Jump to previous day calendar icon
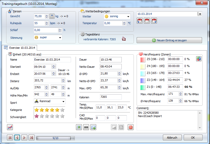The width and height of the screenshot is (210, 144). 139,21
